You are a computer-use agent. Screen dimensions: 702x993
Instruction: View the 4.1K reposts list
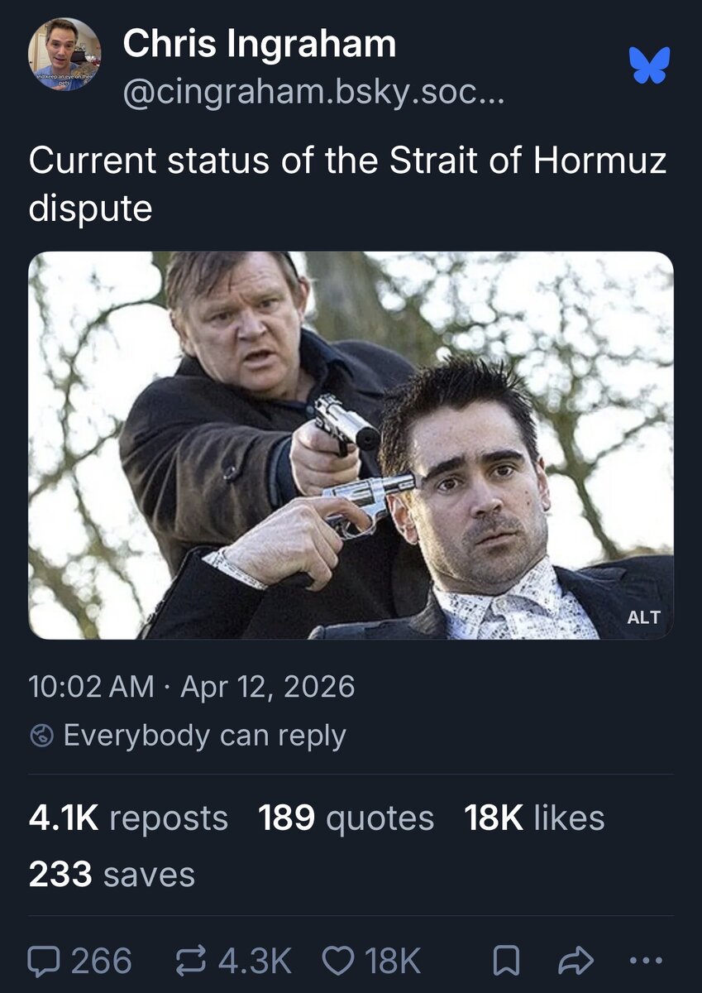coord(128,818)
